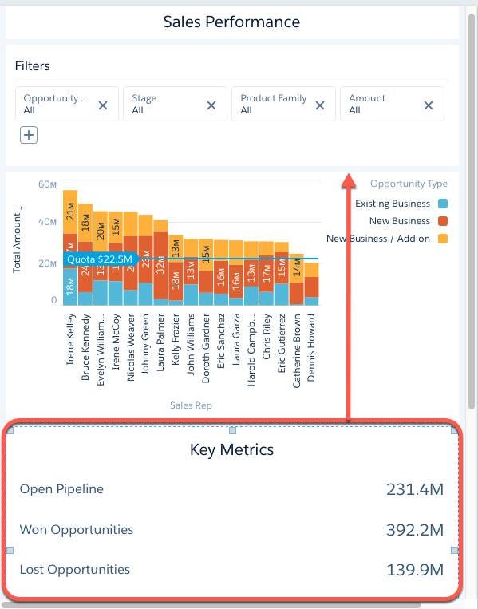
Task: Open the Stage filter dropdown
Action: [167, 104]
